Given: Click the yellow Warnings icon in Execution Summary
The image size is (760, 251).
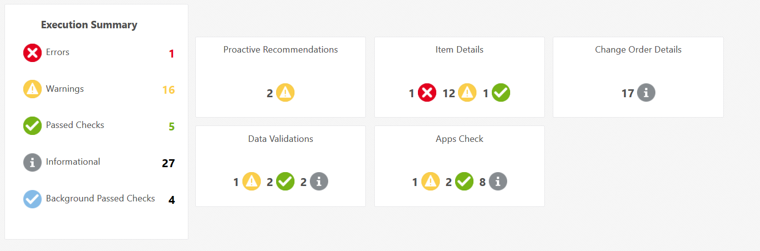Looking at the screenshot, I should [32, 89].
